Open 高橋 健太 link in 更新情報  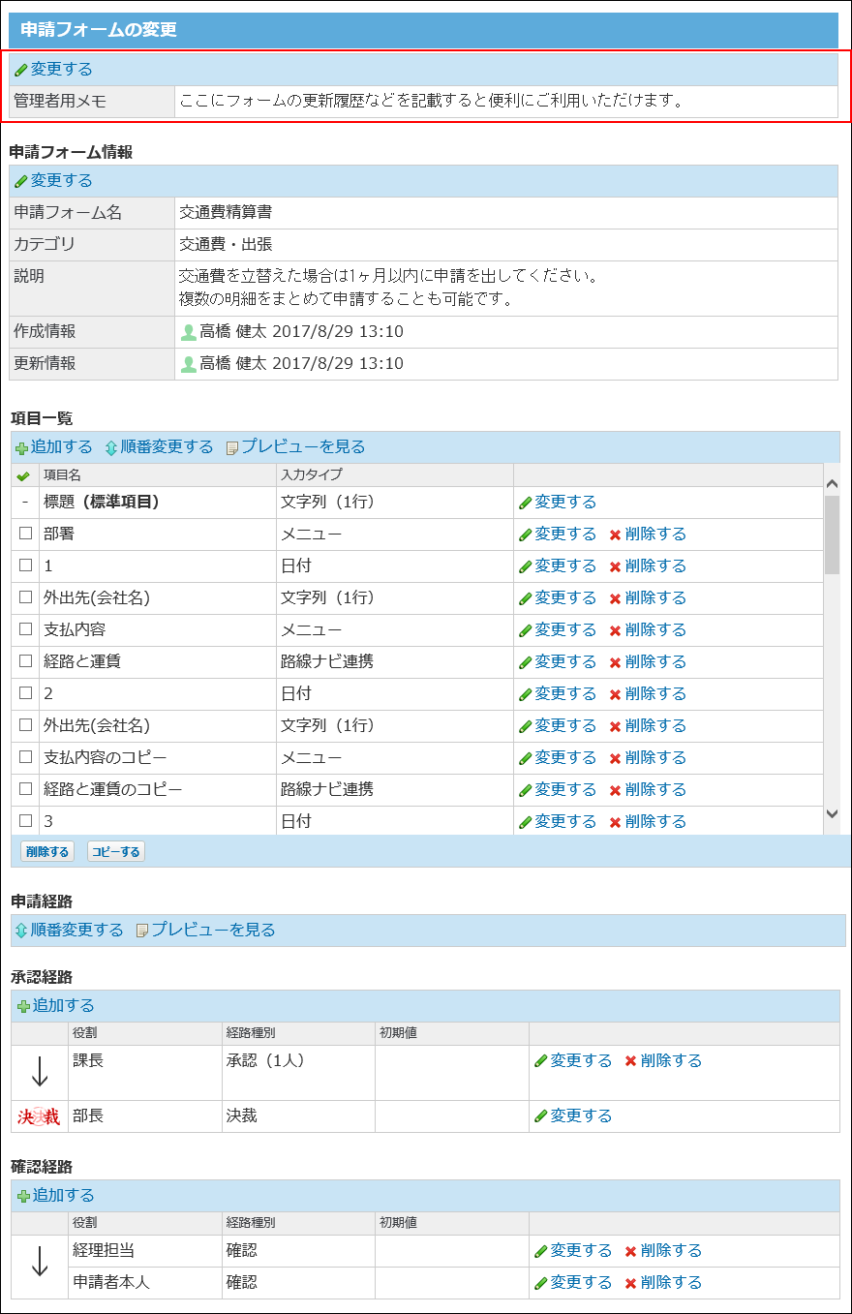click(233, 364)
